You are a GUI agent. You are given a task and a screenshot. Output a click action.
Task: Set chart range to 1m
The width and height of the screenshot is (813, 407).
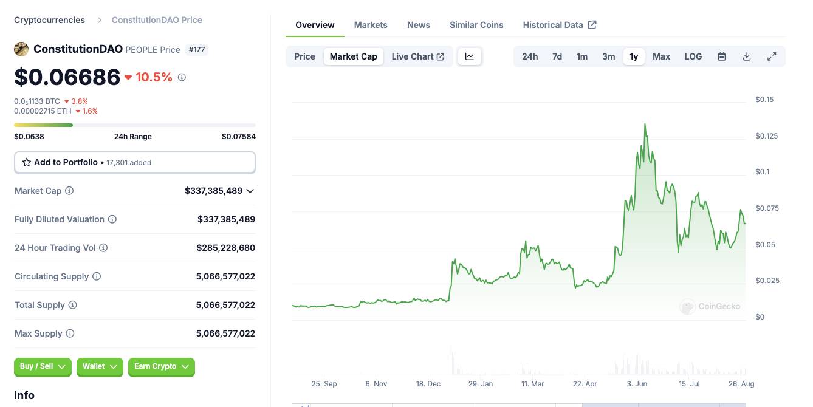pos(582,56)
